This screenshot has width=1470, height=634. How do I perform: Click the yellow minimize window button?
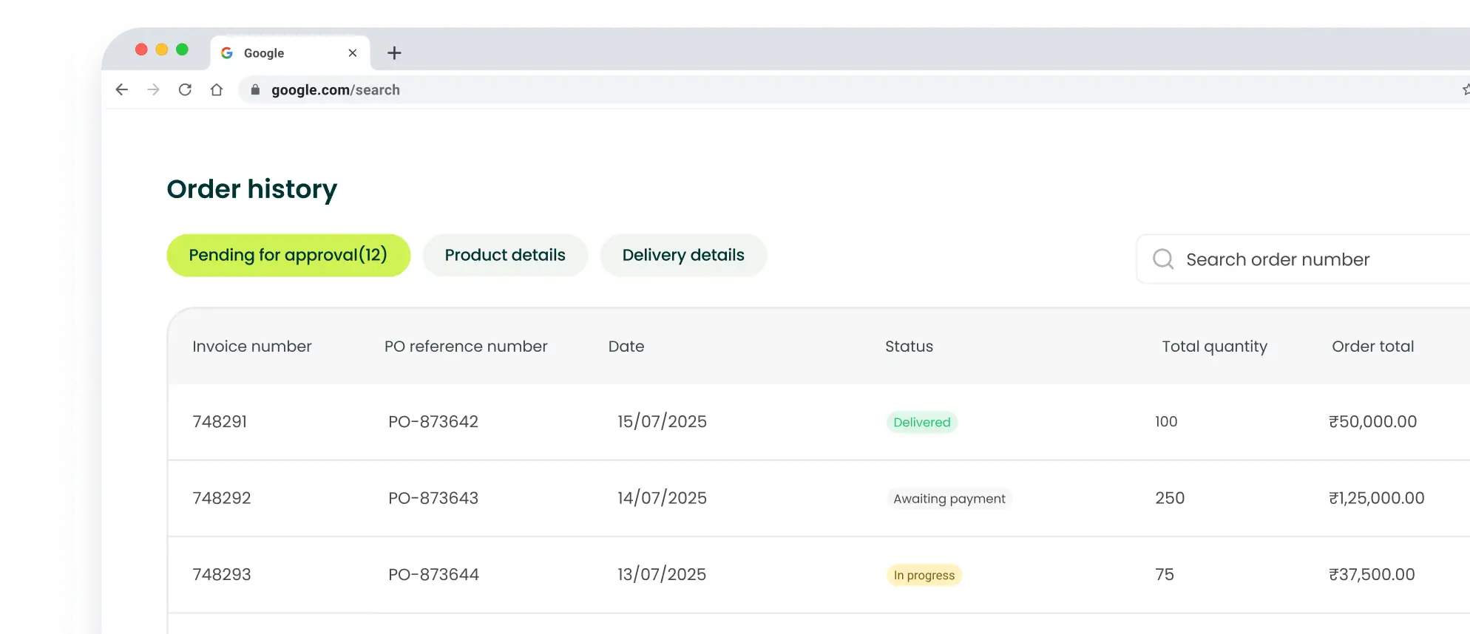point(162,50)
